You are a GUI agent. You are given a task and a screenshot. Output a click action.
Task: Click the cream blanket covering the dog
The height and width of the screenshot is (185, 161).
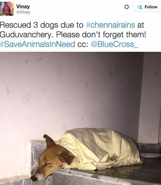coord(99,149)
